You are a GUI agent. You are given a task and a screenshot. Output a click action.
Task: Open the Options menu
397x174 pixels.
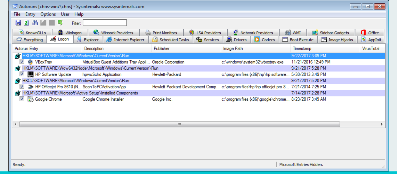point(48,14)
